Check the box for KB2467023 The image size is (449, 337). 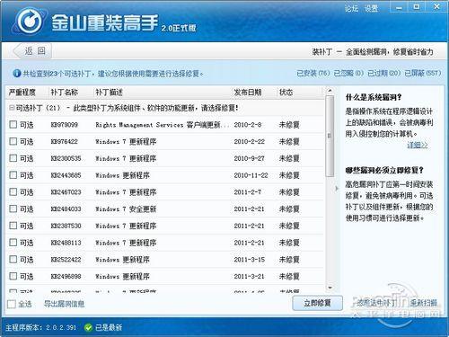tap(13, 191)
